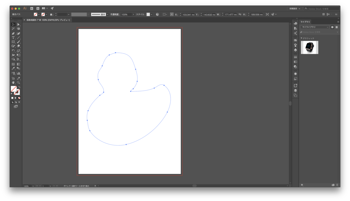This screenshot has width=350, height=201.
Task: Open the 初期設定 workspace switcher
Action: click(295, 9)
